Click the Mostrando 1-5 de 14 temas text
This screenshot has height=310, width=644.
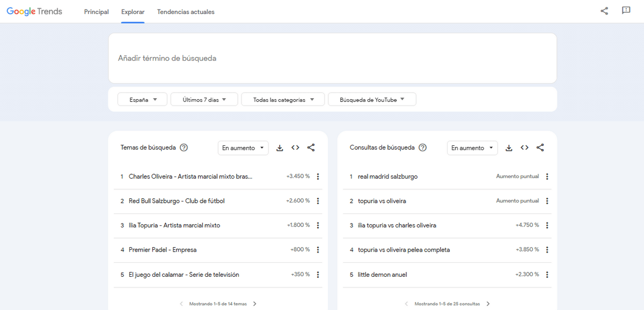218,304
